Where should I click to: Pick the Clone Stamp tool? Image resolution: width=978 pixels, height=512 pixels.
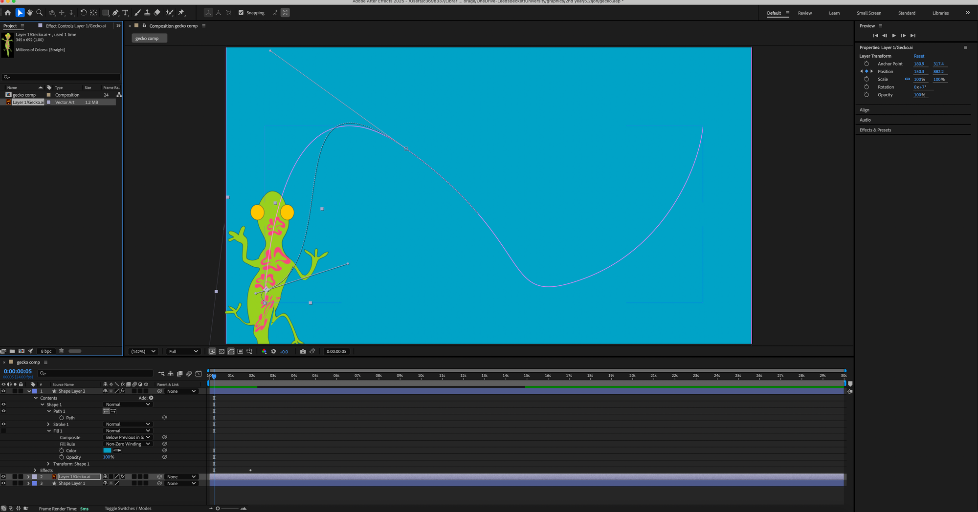[147, 13]
